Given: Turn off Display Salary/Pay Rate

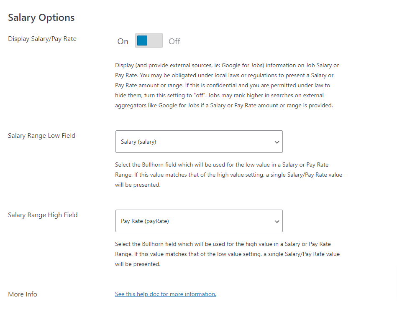Looking at the screenshot, I should [155, 41].
